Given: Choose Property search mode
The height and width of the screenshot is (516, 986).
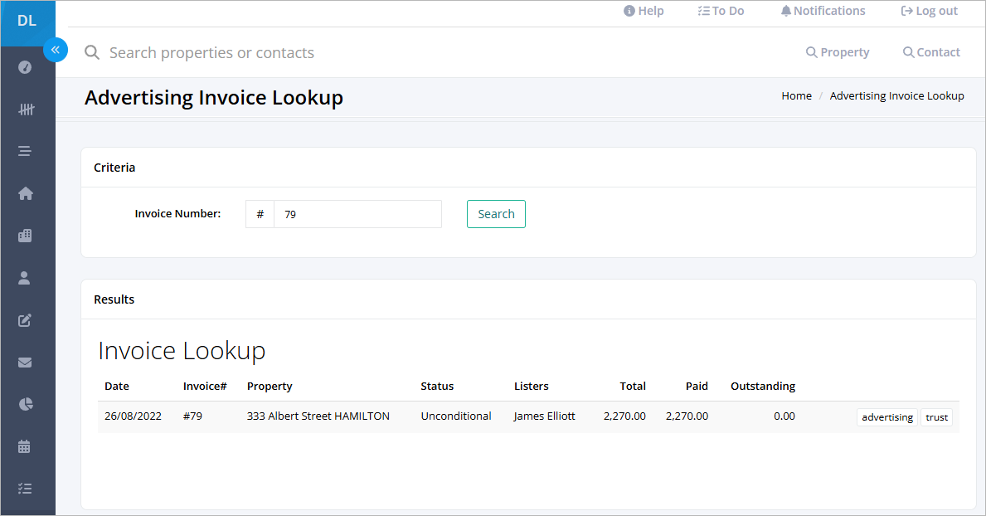Looking at the screenshot, I should 838,52.
